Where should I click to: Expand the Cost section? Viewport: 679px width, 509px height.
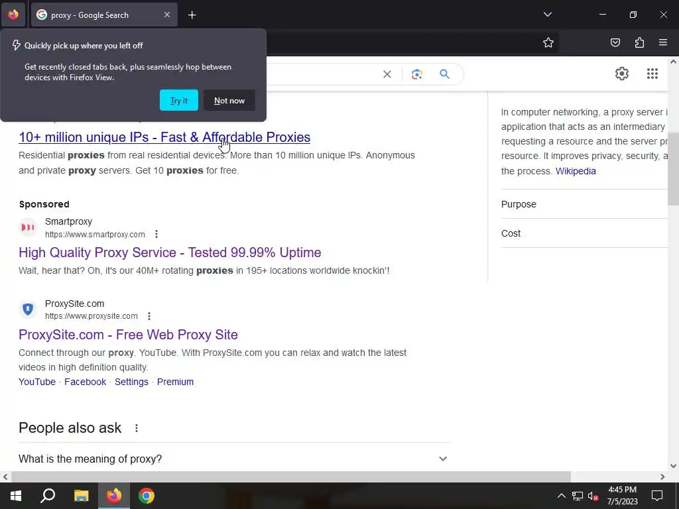click(x=585, y=233)
